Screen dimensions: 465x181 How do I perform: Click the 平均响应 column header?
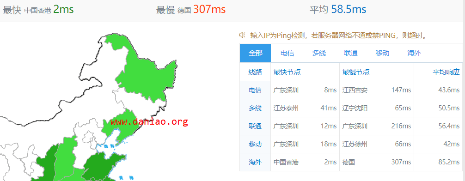pos(446,72)
